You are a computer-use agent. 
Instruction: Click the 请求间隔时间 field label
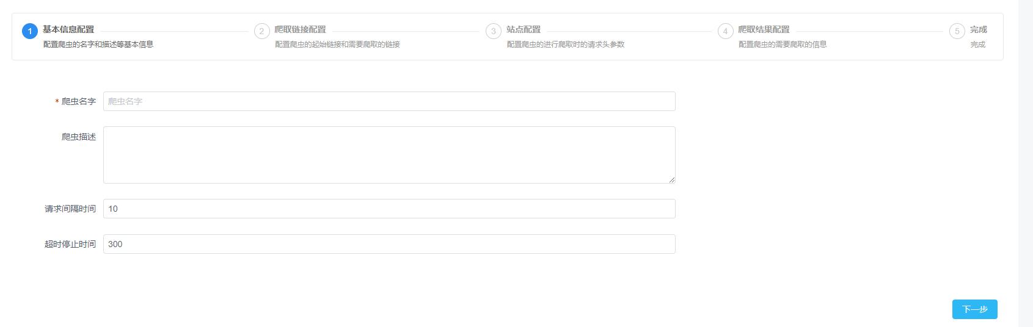pos(70,209)
